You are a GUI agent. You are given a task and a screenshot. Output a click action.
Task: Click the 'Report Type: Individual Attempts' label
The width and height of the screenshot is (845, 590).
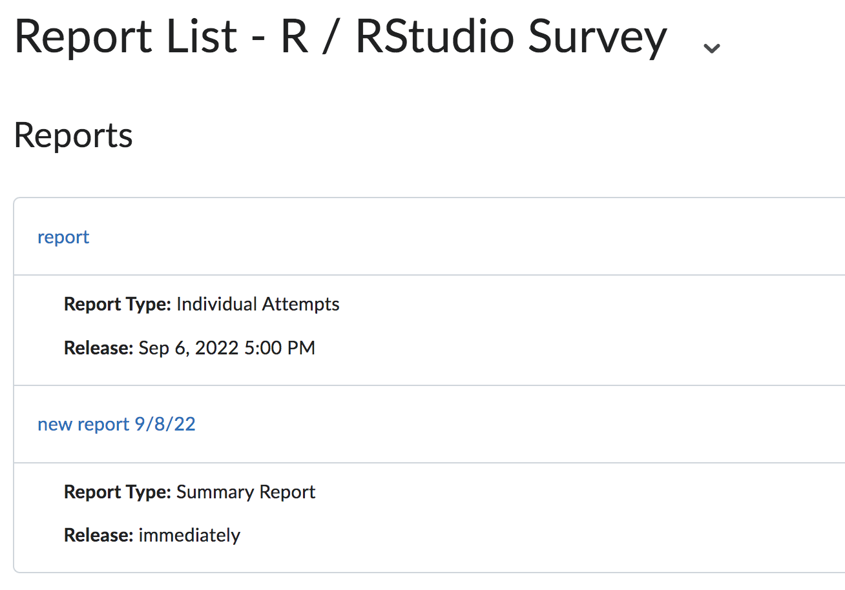pyautogui.click(x=201, y=304)
